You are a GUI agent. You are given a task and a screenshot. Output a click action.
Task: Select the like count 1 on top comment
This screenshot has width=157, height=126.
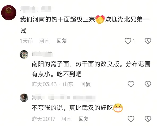click(133, 41)
